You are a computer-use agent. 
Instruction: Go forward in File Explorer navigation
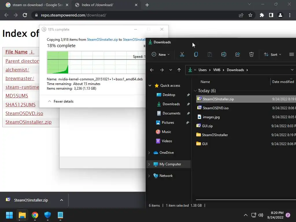[x=162, y=70]
